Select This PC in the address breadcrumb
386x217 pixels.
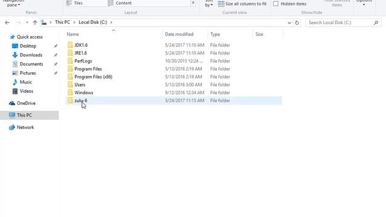coord(63,22)
